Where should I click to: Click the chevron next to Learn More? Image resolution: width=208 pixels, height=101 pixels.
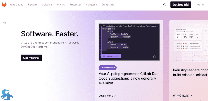click(115, 96)
